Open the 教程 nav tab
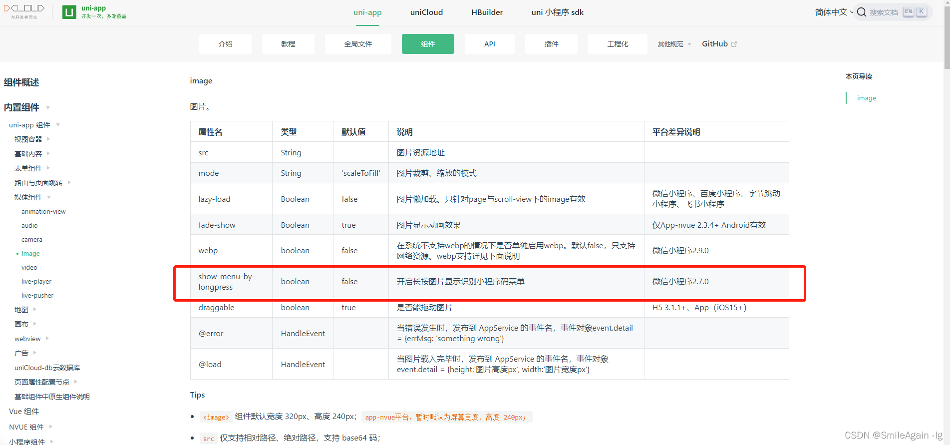950x445 pixels. click(288, 44)
